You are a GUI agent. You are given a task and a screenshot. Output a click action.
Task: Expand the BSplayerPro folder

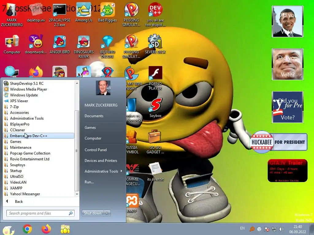pos(39,124)
